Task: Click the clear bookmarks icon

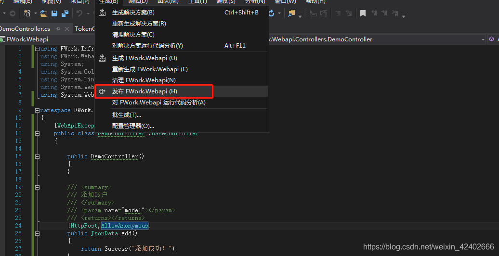Action: (395, 13)
